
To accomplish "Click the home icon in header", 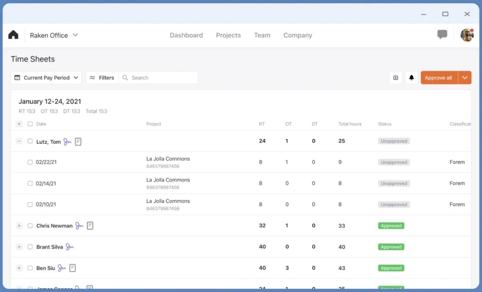I will pos(13,35).
